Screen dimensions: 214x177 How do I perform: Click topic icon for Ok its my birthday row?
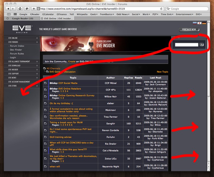tap(45, 103)
